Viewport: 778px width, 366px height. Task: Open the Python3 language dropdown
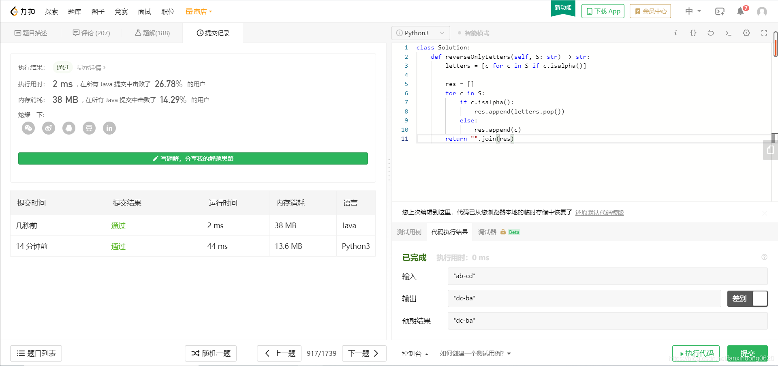(x=421, y=33)
